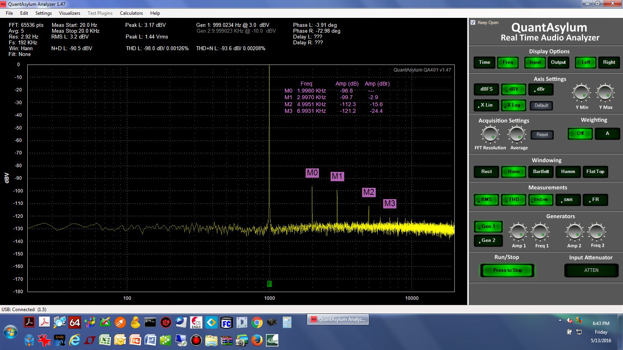Open the Calculator taskbar icon

[x=287, y=322]
